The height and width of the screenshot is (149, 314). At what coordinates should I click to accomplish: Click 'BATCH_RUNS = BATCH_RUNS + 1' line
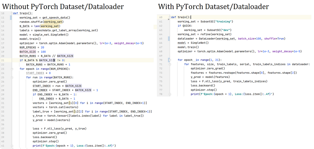[x=48, y=64]
